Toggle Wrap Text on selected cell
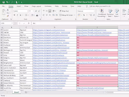 point(64,11)
